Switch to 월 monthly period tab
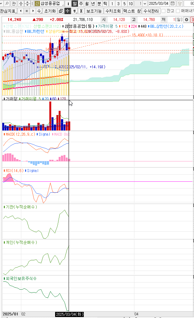Image resolution: width=194 pixels, height=318 pixels. tap(87, 4)
